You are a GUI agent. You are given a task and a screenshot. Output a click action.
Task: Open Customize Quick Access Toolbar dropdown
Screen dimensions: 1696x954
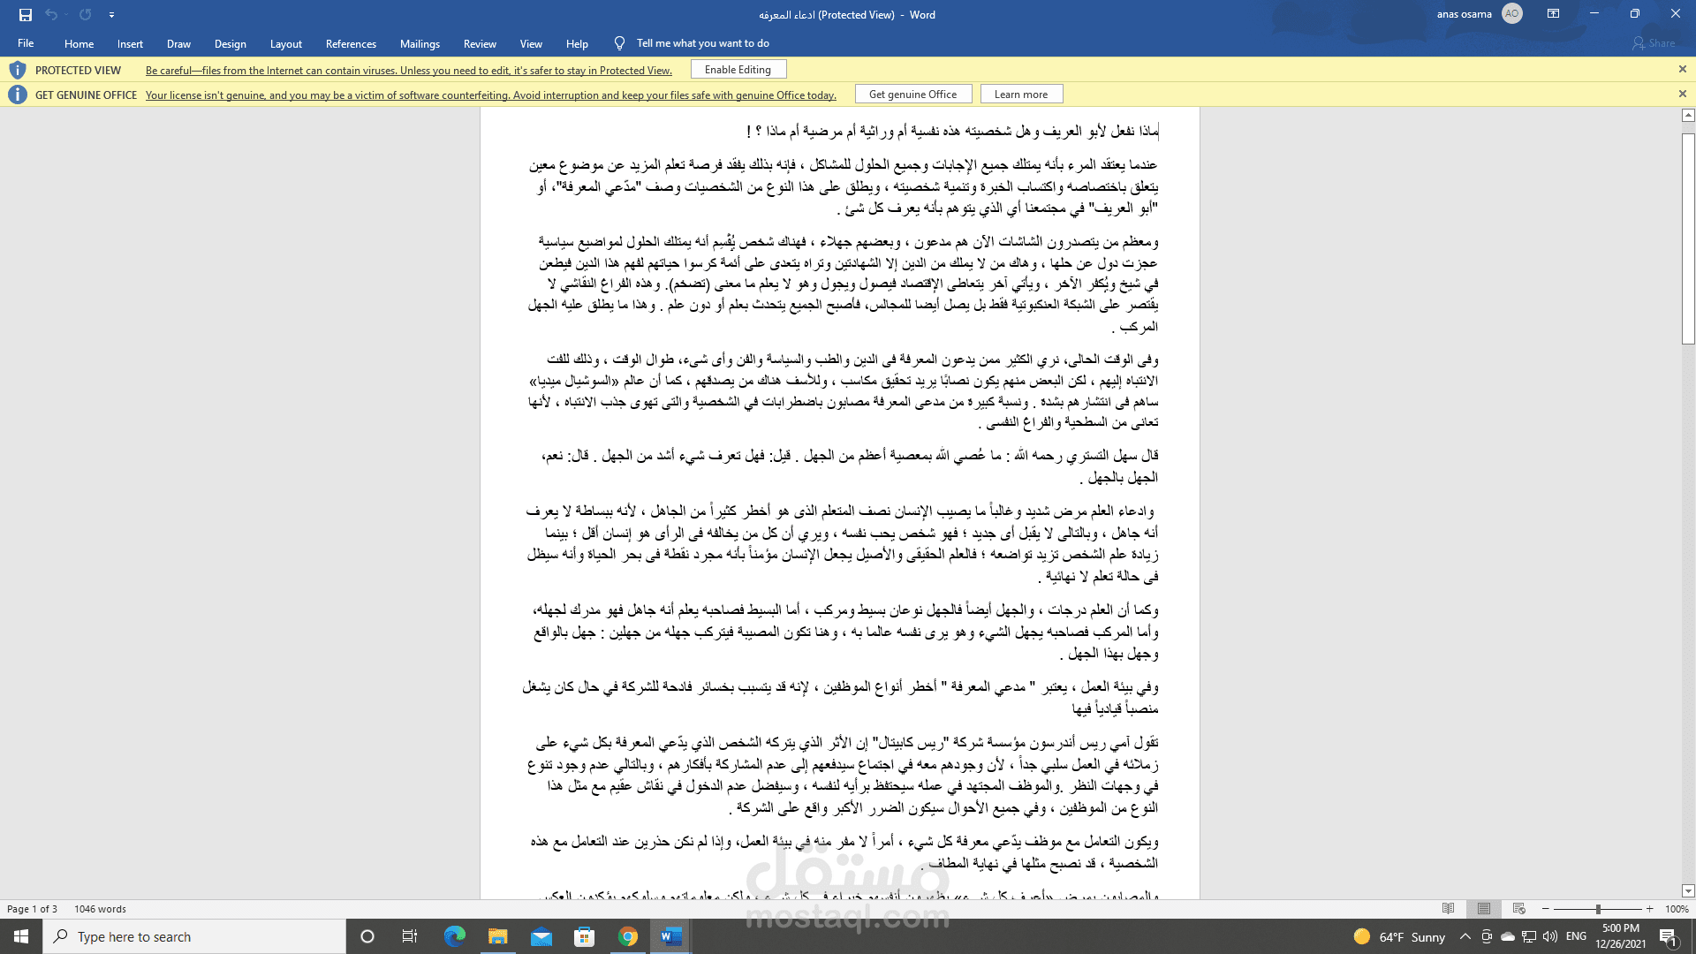pyautogui.click(x=111, y=15)
